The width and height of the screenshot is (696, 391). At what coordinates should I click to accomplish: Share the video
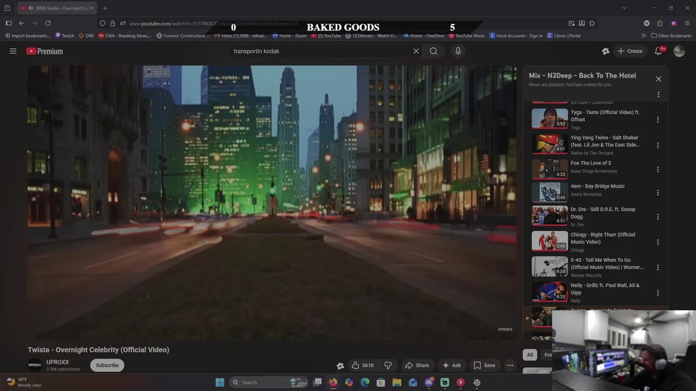417,365
